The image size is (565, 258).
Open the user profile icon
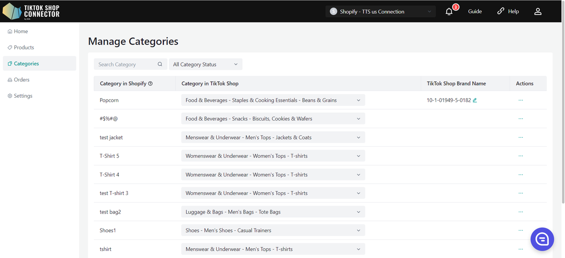click(538, 12)
